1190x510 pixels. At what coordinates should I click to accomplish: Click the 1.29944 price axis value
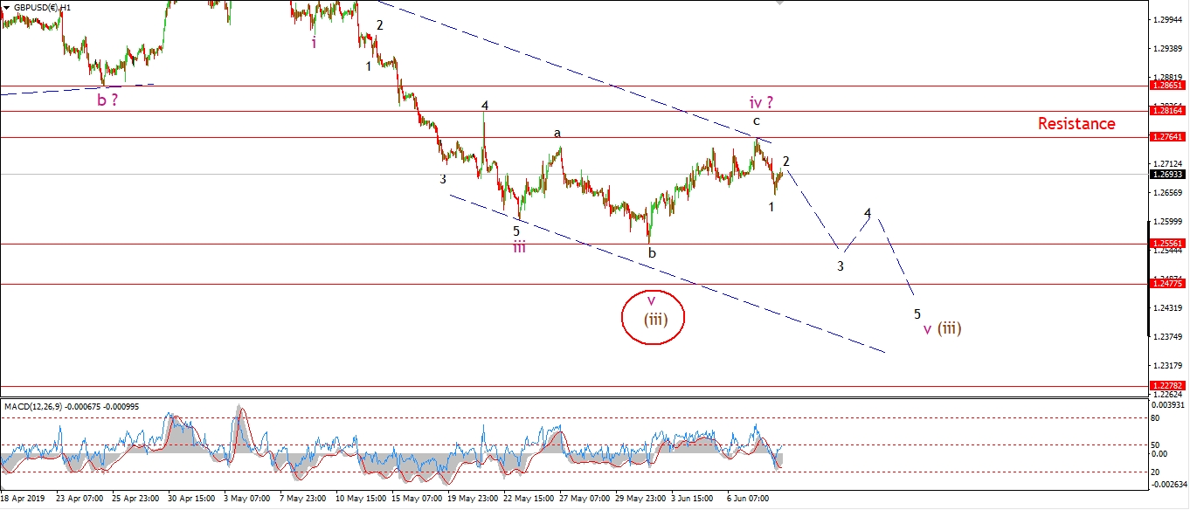[1169, 19]
